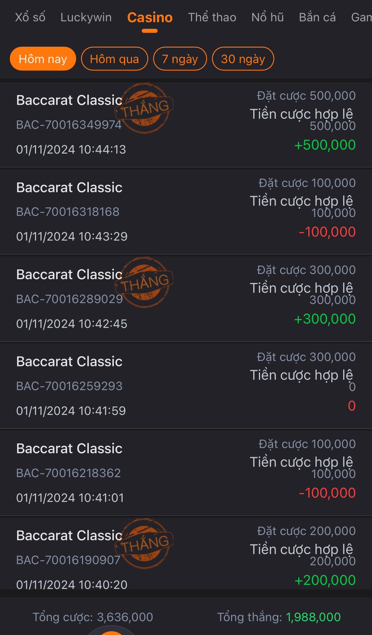Screen dimensions: 372x635
Task: Tap the 10:42:45 bet timestamp
Action: coord(71,324)
